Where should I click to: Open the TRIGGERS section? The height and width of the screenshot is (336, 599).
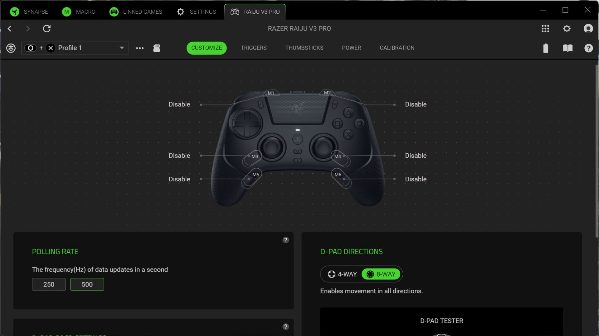[x=253, y=48]
